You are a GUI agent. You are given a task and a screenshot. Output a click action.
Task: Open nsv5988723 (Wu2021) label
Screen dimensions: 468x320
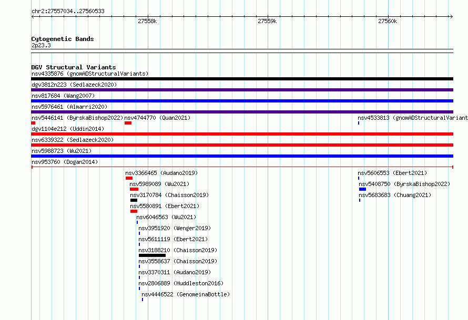tap(62, 151)
